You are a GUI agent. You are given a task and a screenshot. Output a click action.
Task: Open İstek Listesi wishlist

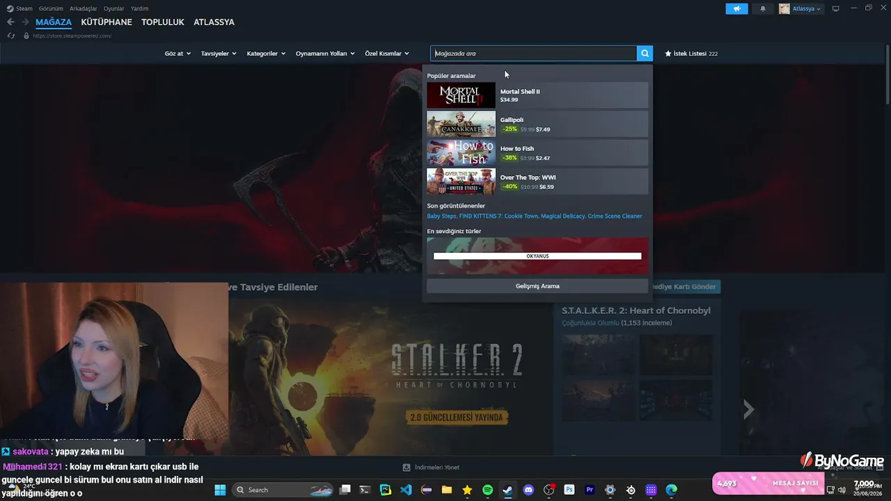[691, 54]
